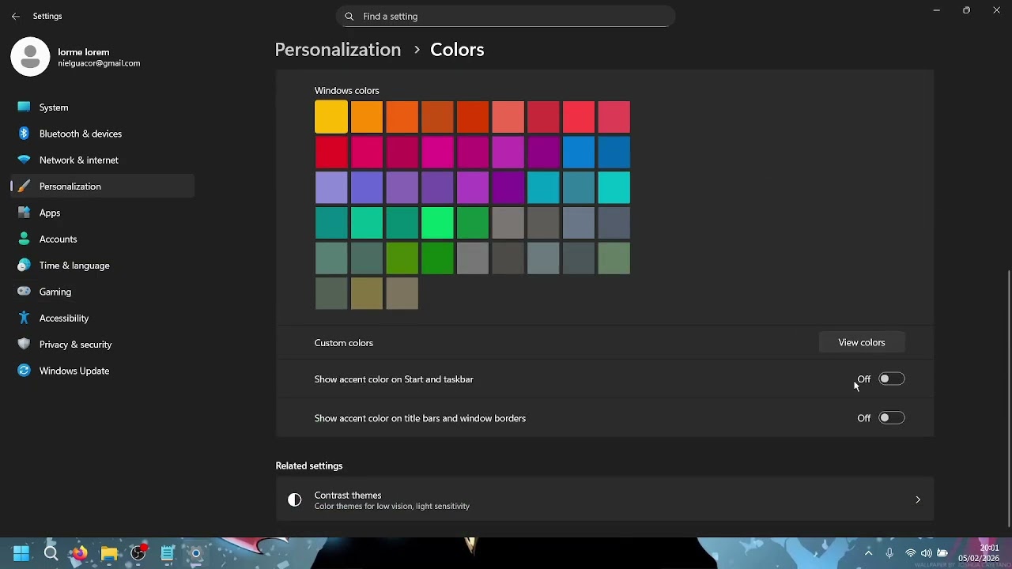This screenshot has height=569, width=1012.
Task: Open Notepad from the taskbar
Action: (x=168, y=553)
